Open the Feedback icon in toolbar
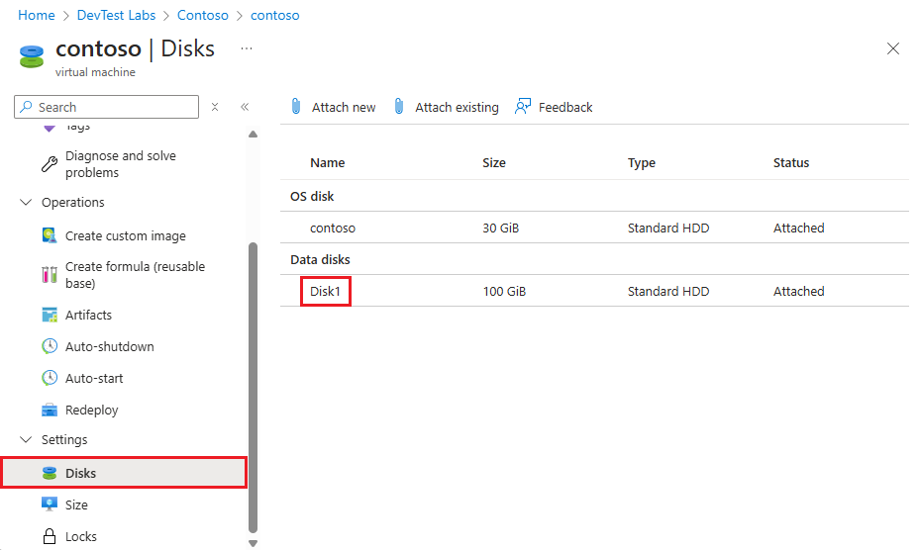Viewport: 920px width, 550px height. tap(522, 107)
